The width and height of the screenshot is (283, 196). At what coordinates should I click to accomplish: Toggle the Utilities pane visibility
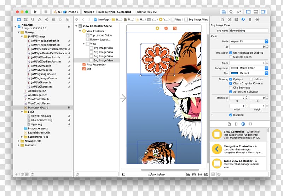tap(263, 12)
